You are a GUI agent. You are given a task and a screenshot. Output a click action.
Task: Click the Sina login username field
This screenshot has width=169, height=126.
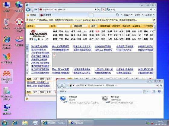42,26
